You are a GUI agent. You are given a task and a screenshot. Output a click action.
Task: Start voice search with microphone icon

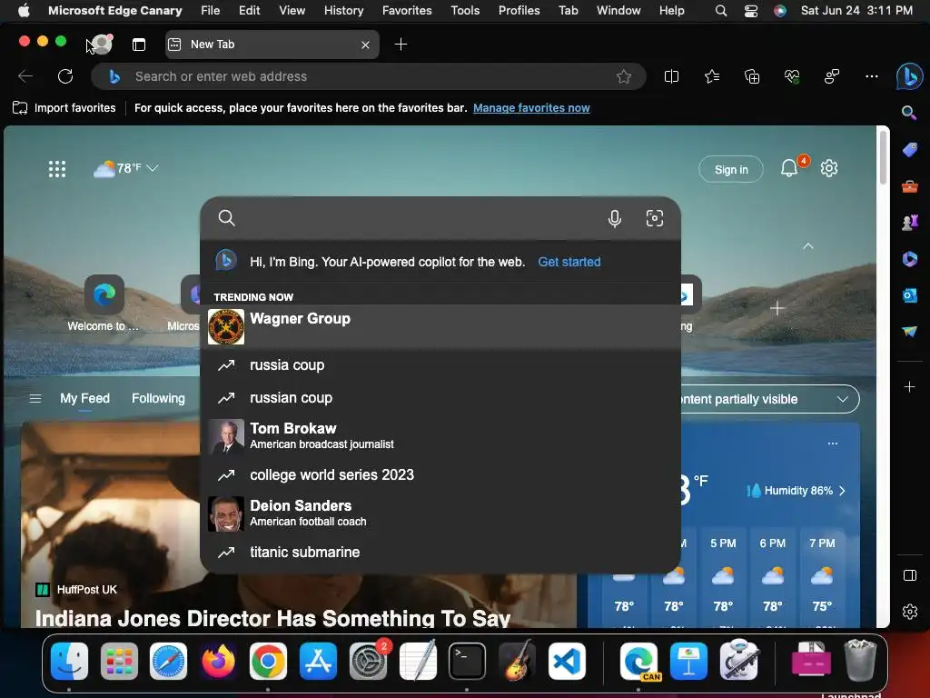615,218
